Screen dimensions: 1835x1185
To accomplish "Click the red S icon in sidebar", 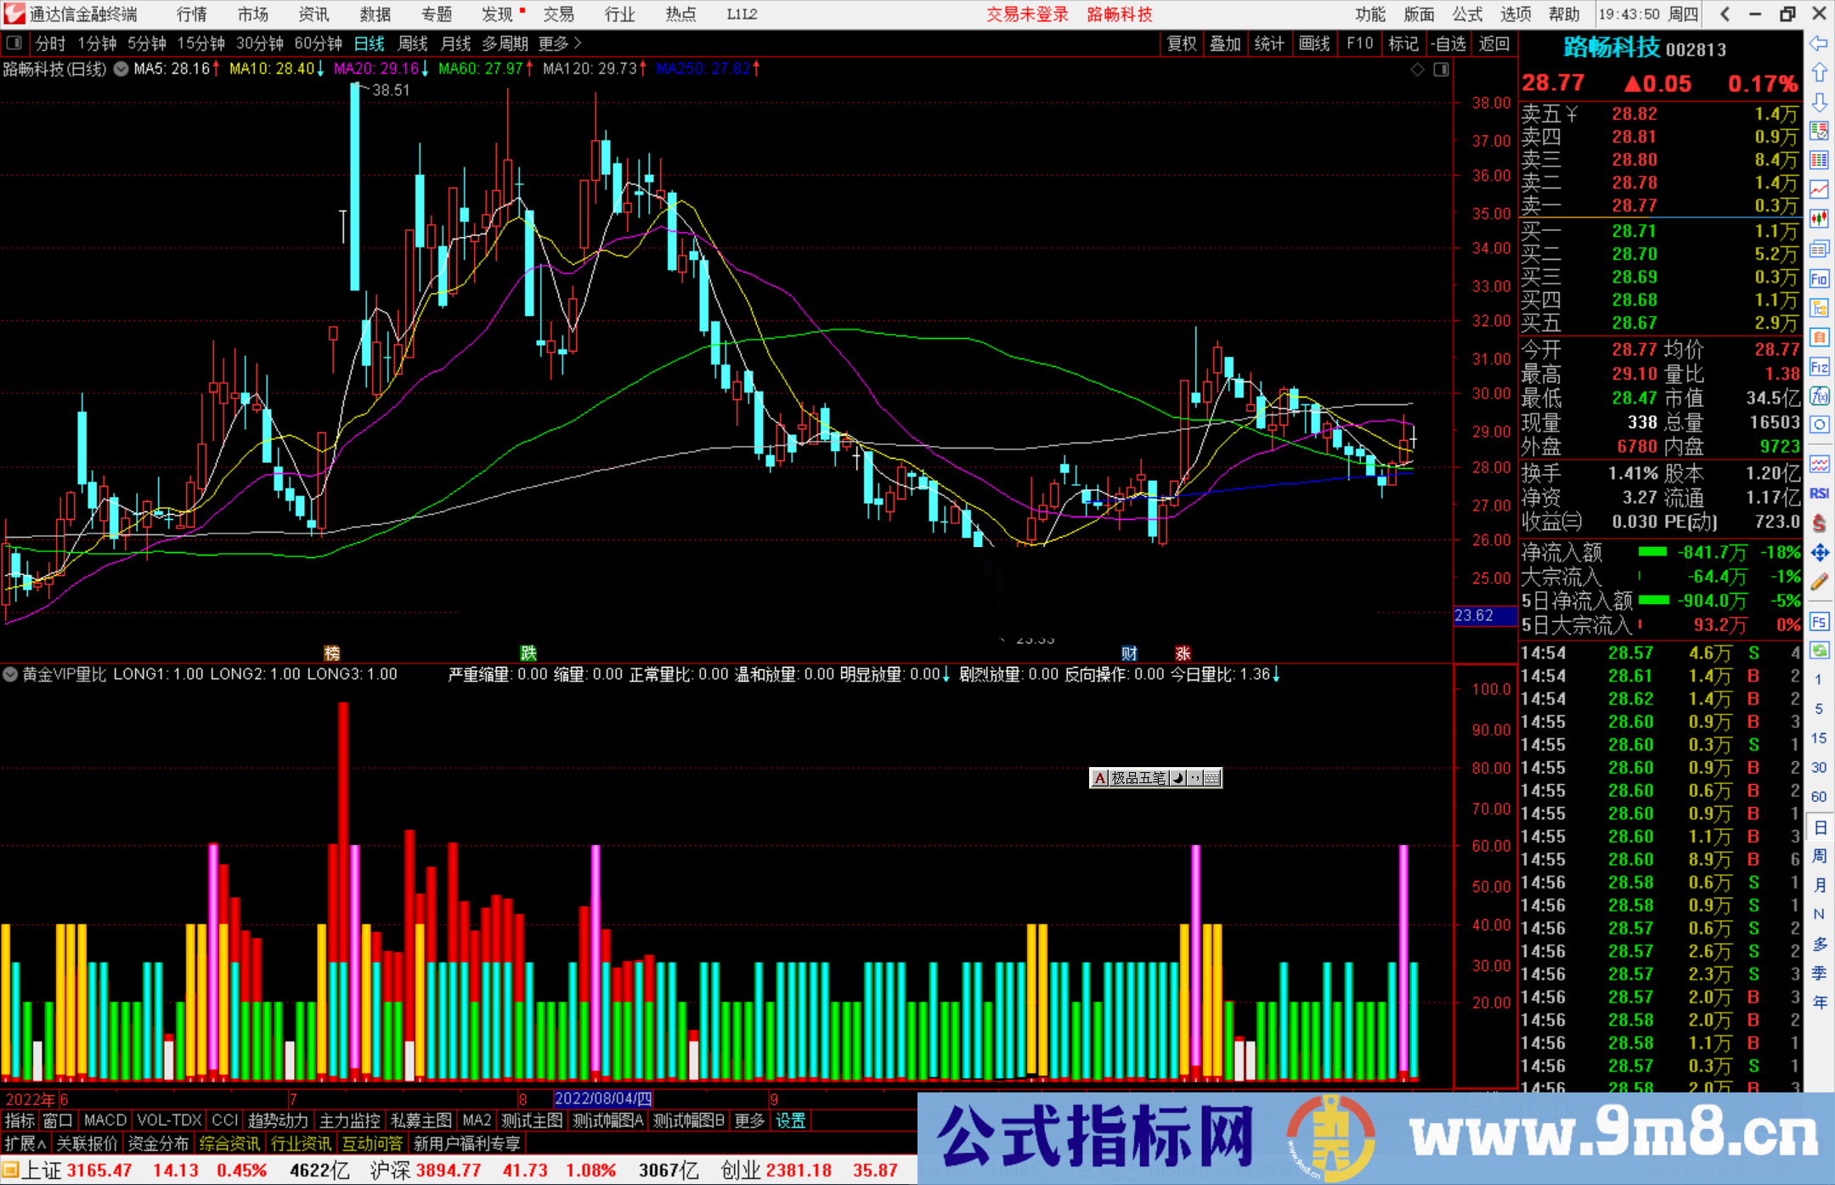I will pyautogui.click(x=1819, y=523).
